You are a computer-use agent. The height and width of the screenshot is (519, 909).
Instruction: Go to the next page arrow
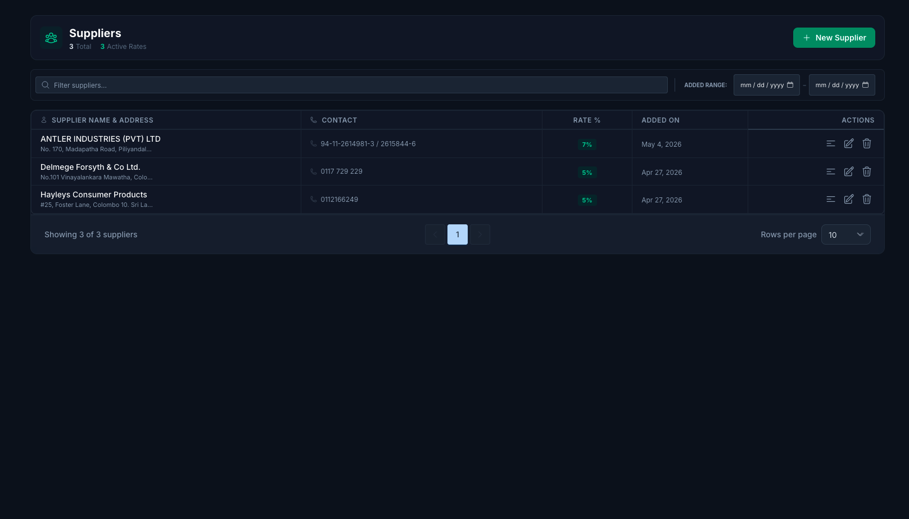click(x=480, y=234)
